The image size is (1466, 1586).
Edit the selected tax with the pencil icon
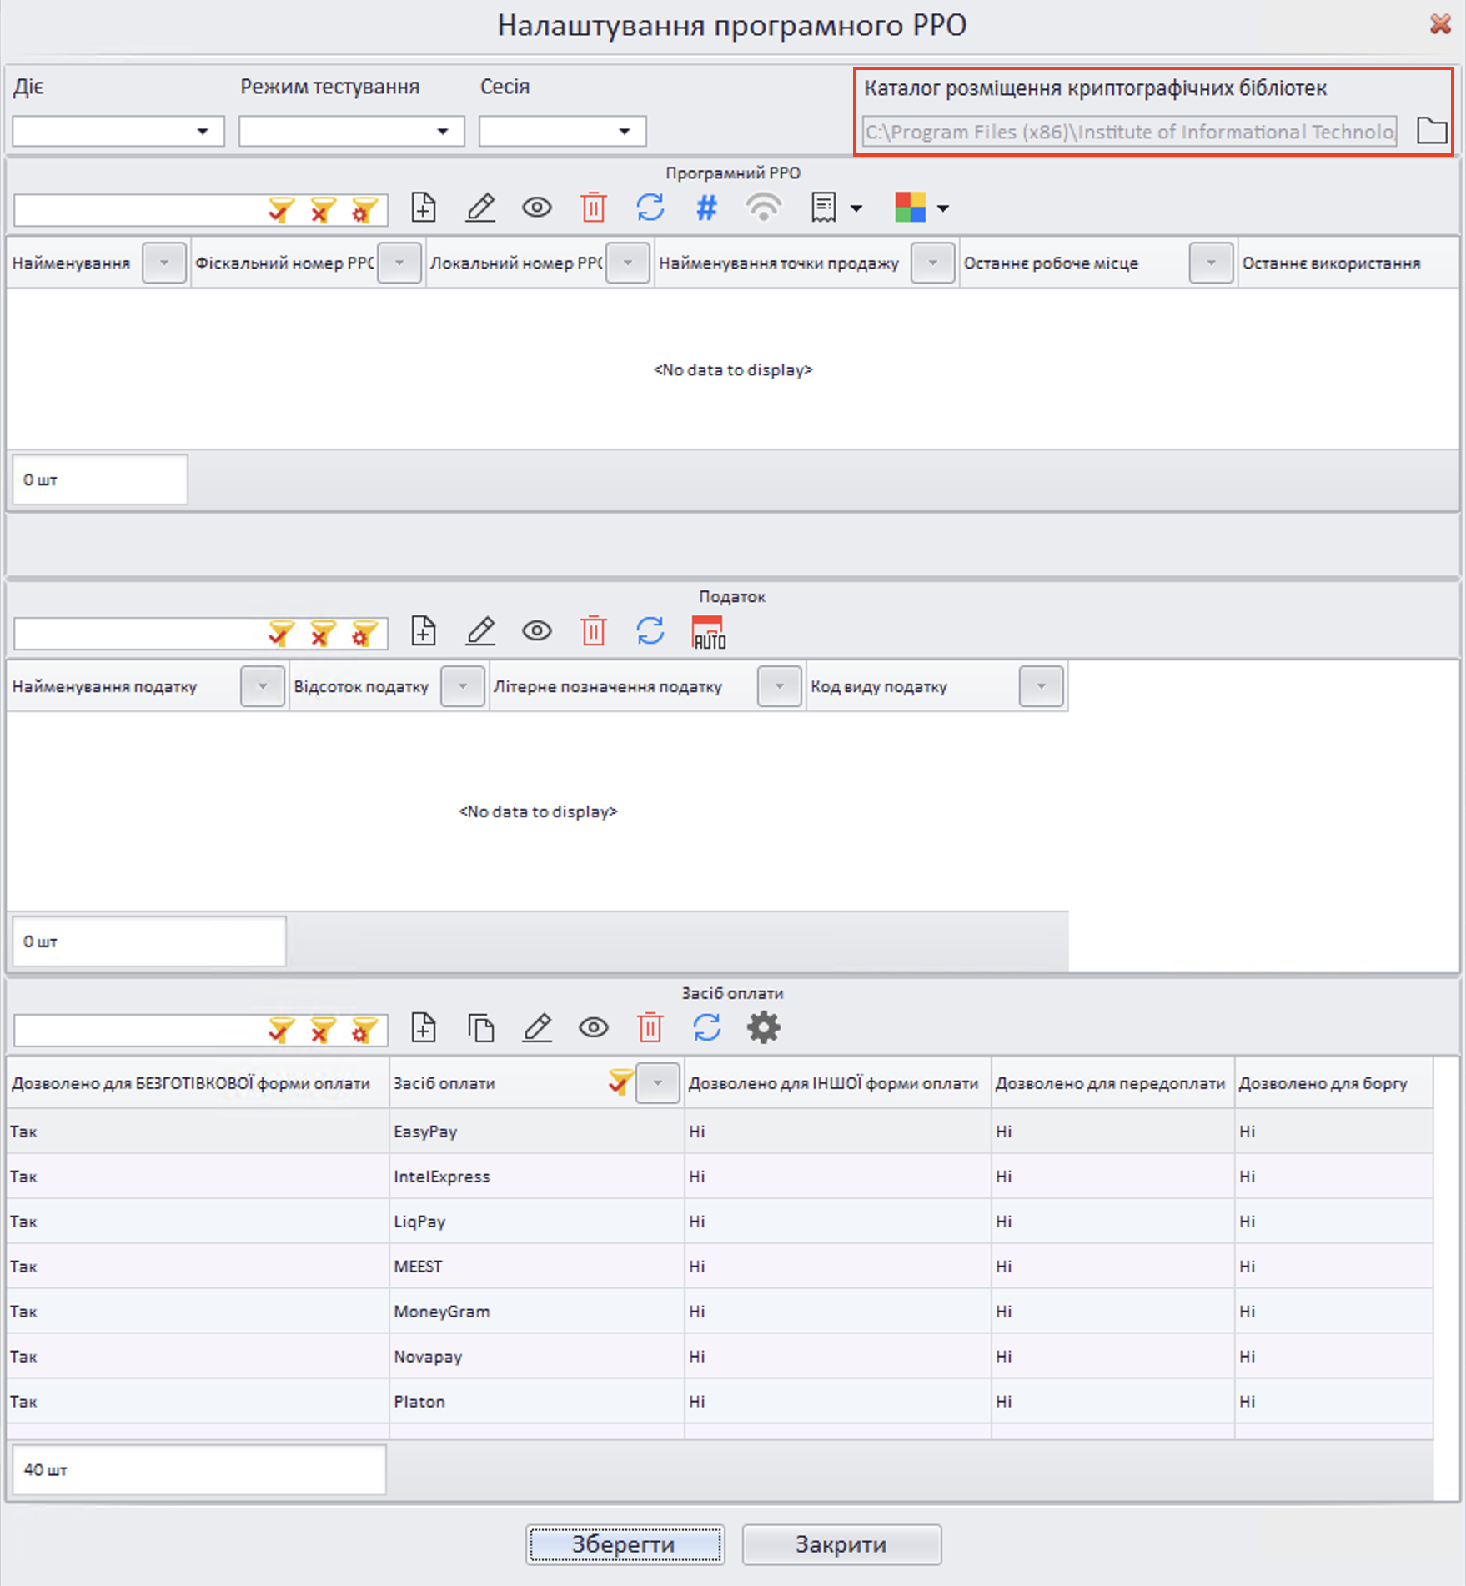point(480,631)
